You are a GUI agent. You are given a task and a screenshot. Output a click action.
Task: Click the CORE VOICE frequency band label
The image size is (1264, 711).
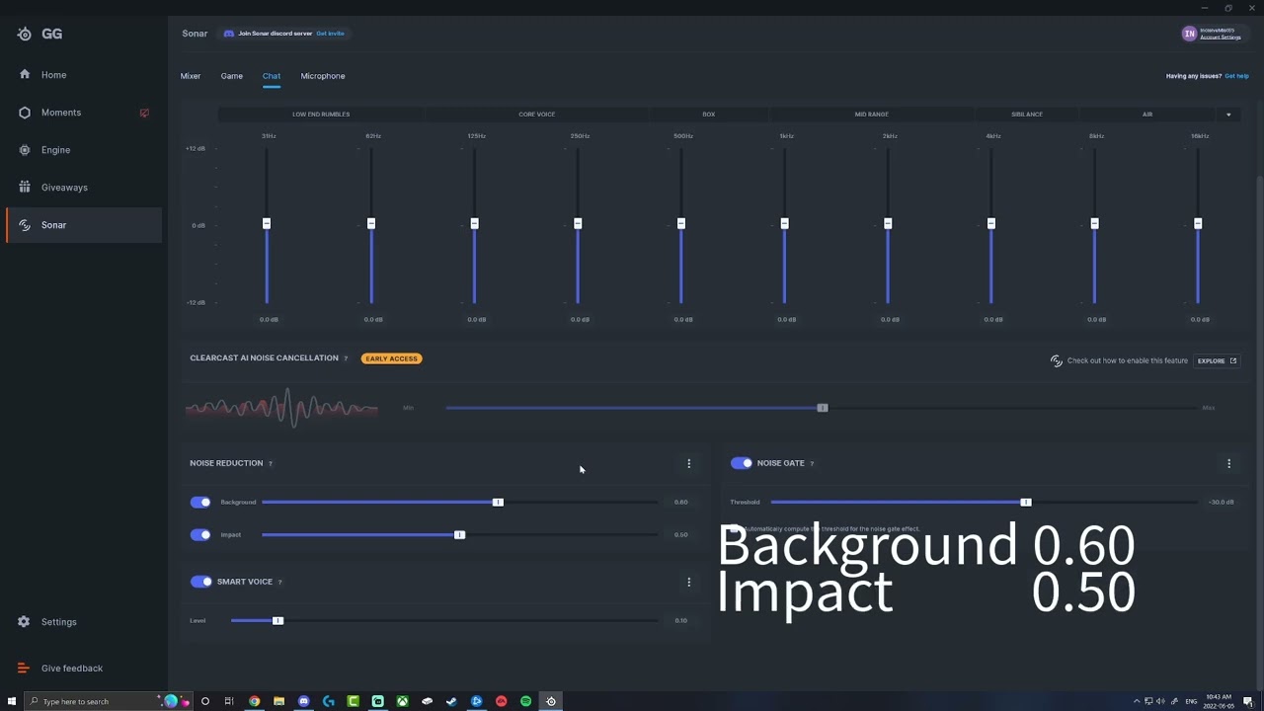click(537, 115)
